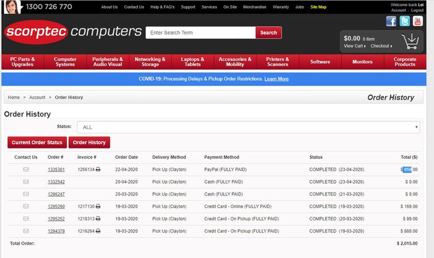Email about order 1295290 via envelope icon
The image size is (434, 258).
pyautogui.click(x=26, y=206)
